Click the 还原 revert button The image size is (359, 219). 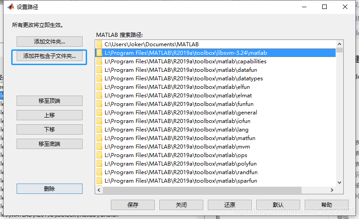[230, 205]
